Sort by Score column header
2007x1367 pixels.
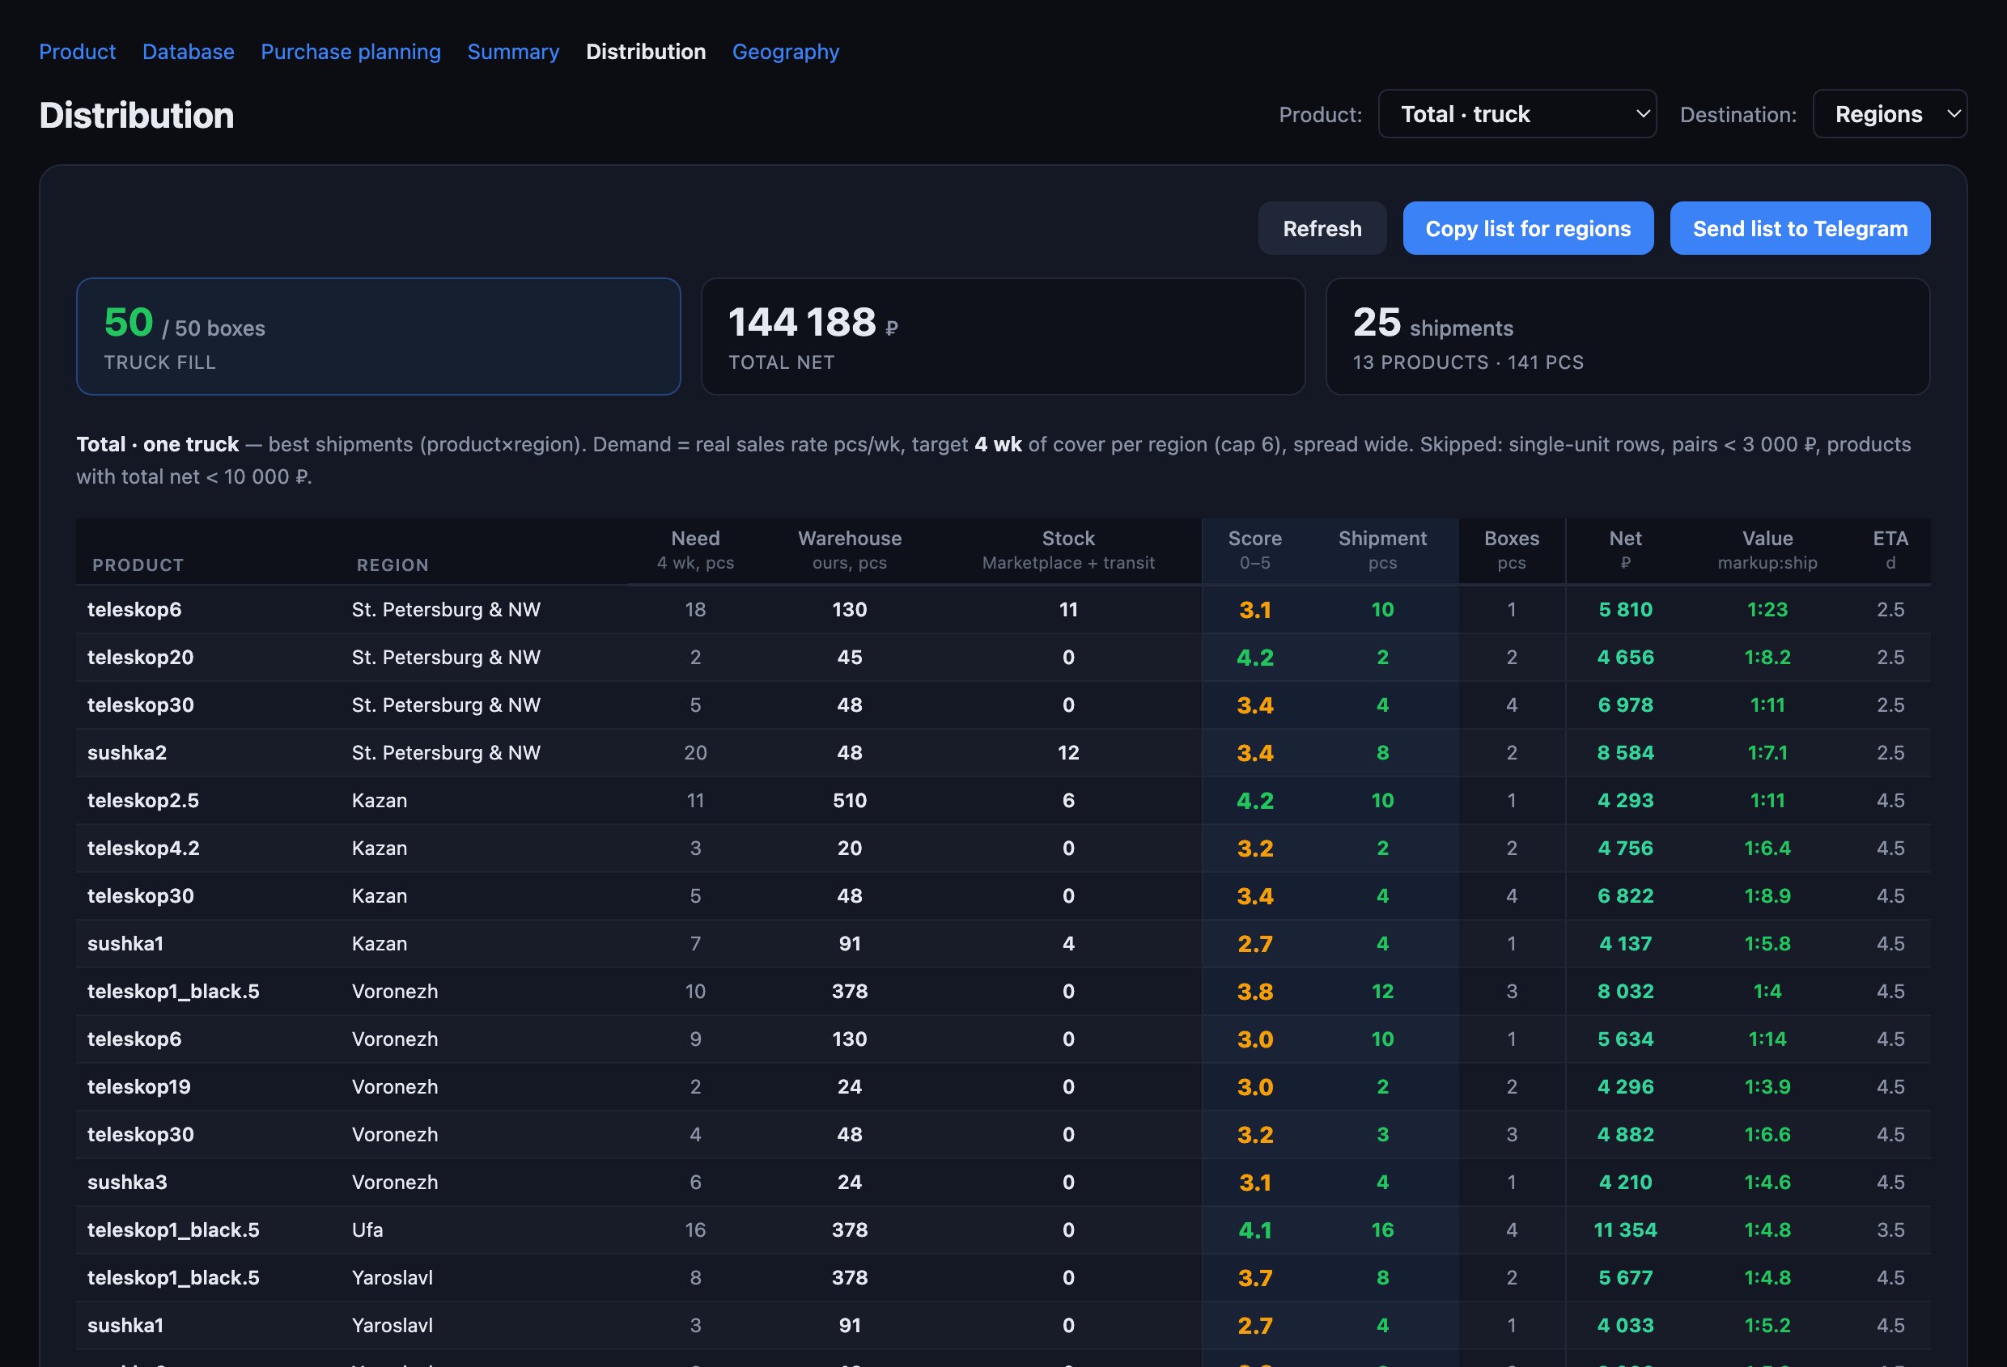(1254, 550)
